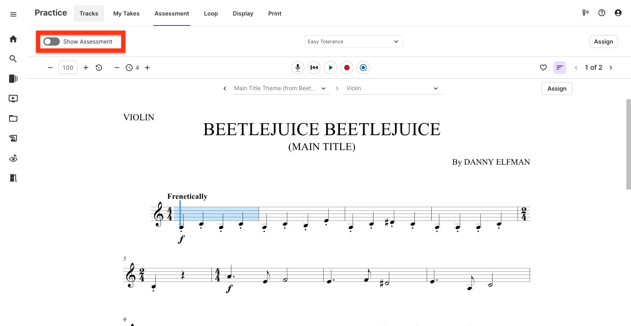
Task: Click the 'Frenetically' tempo marking
Action: (x=187, y=196)
